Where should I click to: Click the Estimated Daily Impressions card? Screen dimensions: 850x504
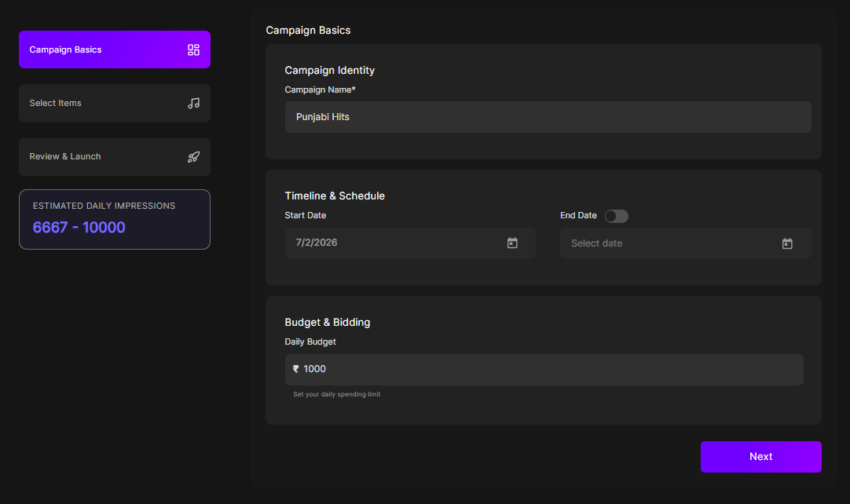[x=115, y=220]
